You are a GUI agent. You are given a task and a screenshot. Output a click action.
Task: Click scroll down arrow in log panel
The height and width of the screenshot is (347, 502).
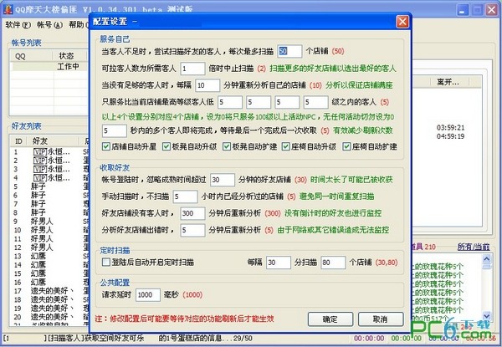(486, 315)
